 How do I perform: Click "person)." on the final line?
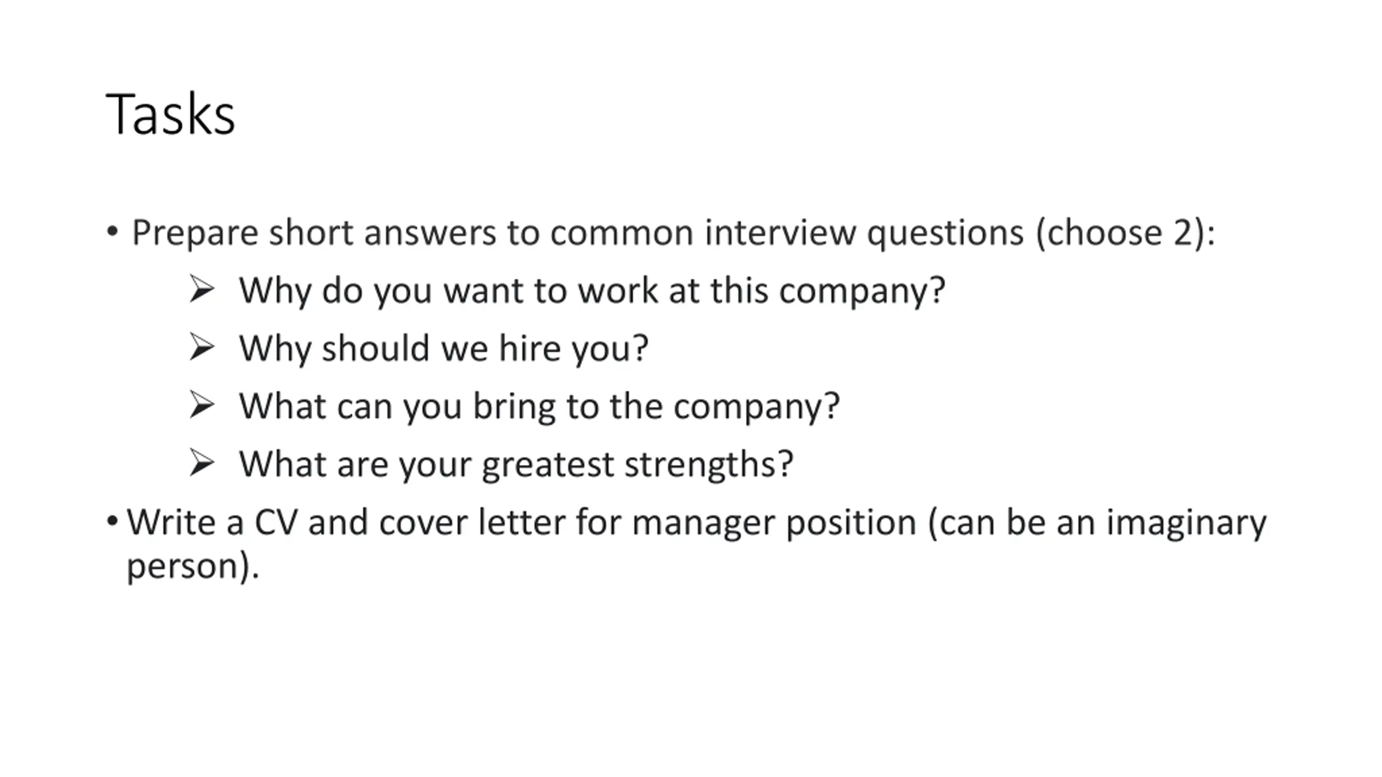click(x=193, y=565)
